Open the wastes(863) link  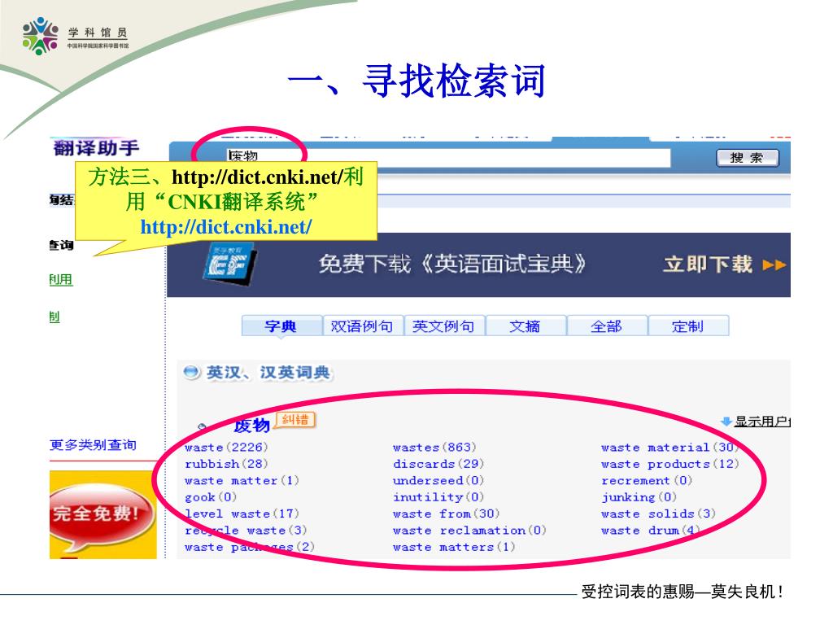coord(434,448)
